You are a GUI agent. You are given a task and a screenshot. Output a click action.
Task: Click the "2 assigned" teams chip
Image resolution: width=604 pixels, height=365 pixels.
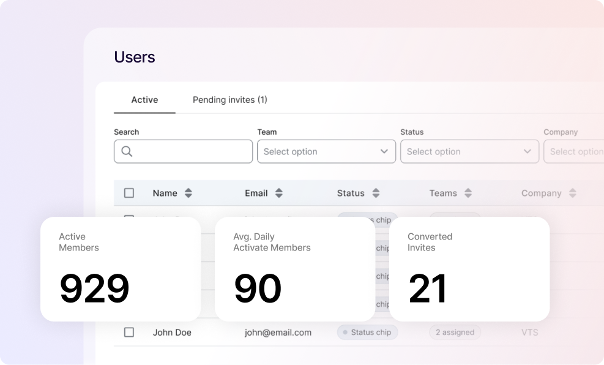pyautogui.click(x=455, y=333)
